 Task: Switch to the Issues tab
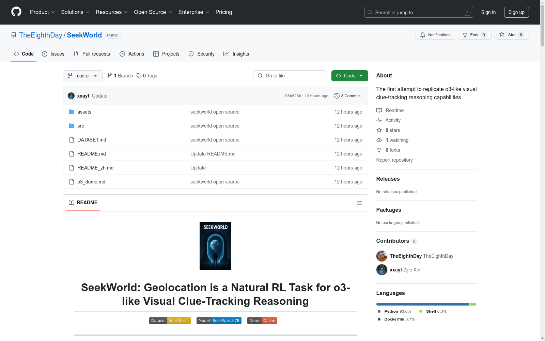click(x=53, y=54)
